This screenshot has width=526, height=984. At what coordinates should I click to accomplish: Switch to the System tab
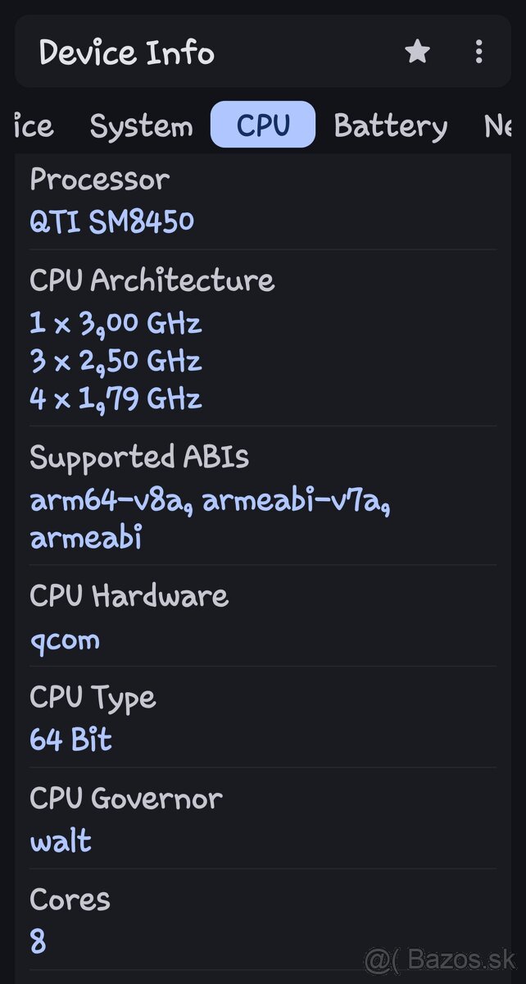[141, 125]
